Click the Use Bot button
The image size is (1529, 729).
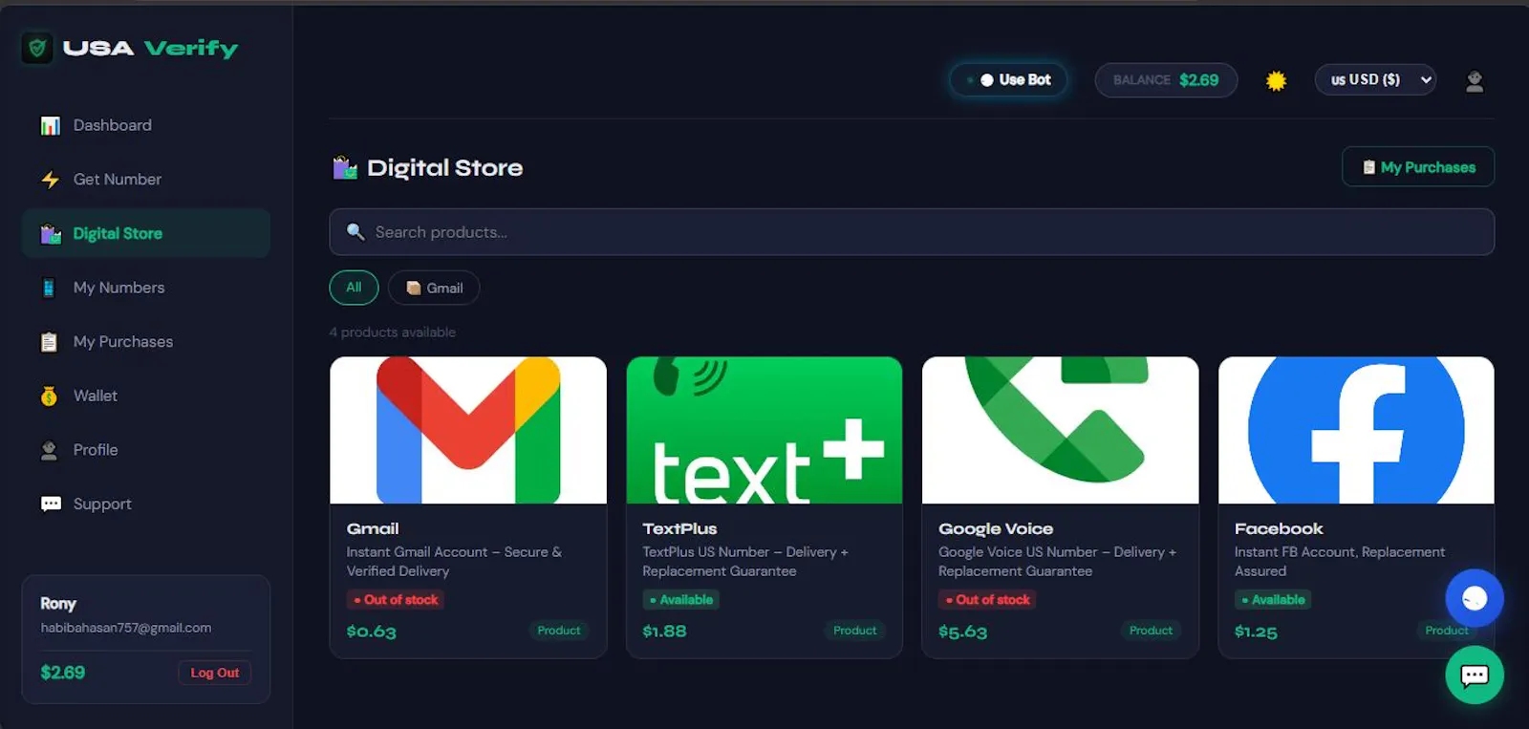coord(1008,80)
